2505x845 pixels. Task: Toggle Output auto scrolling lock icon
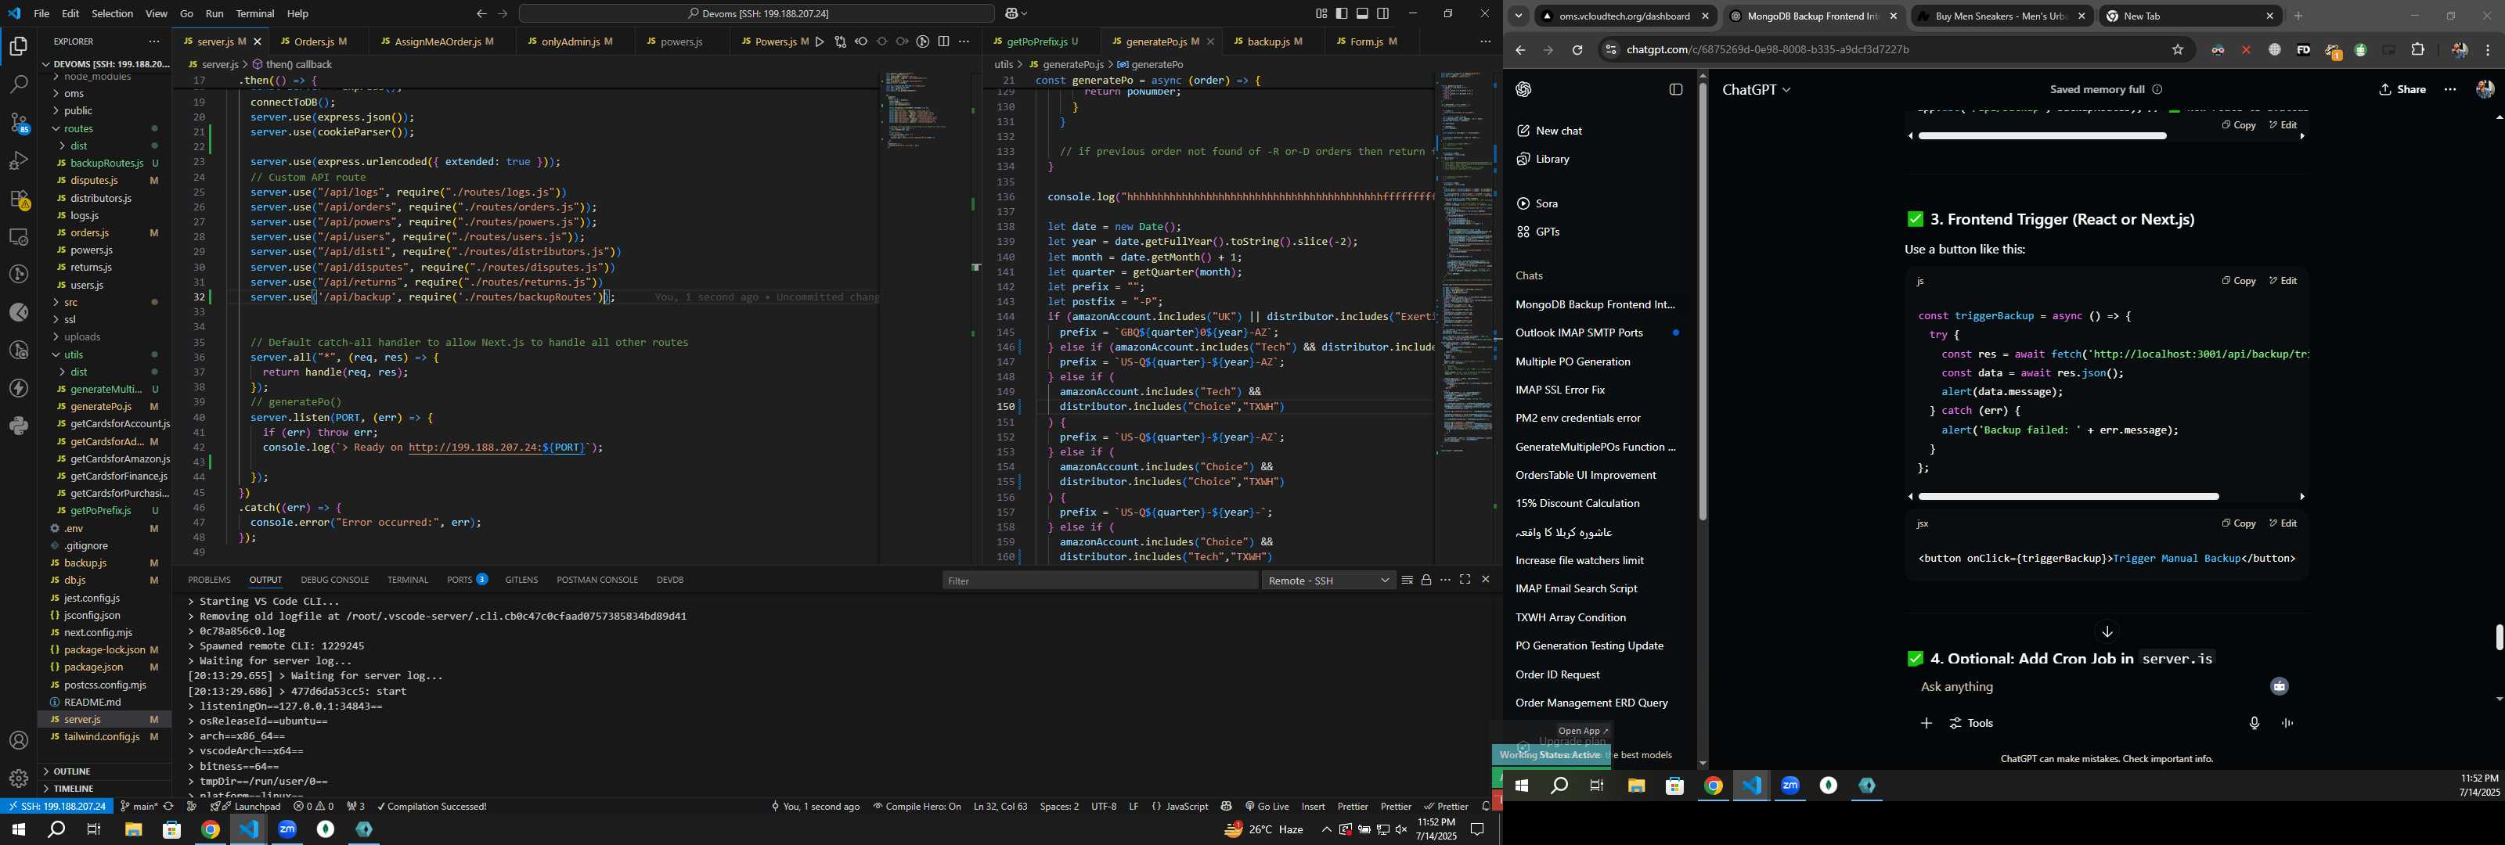click(1426, 581)
